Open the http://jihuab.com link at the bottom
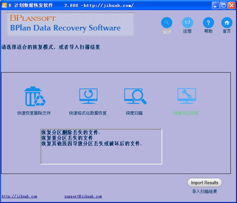 click(19, 196)
